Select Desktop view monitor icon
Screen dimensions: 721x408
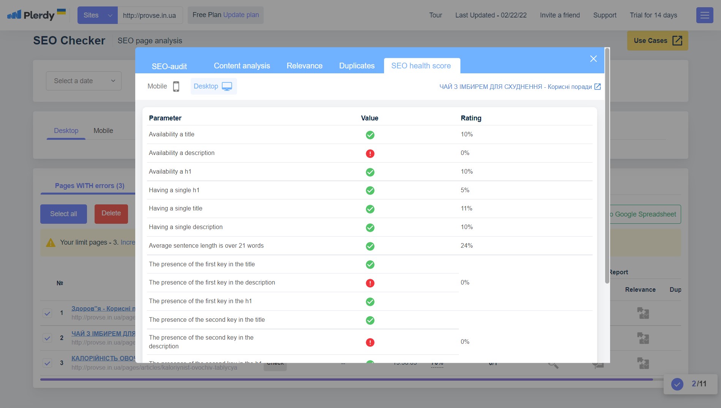(227, 87)
